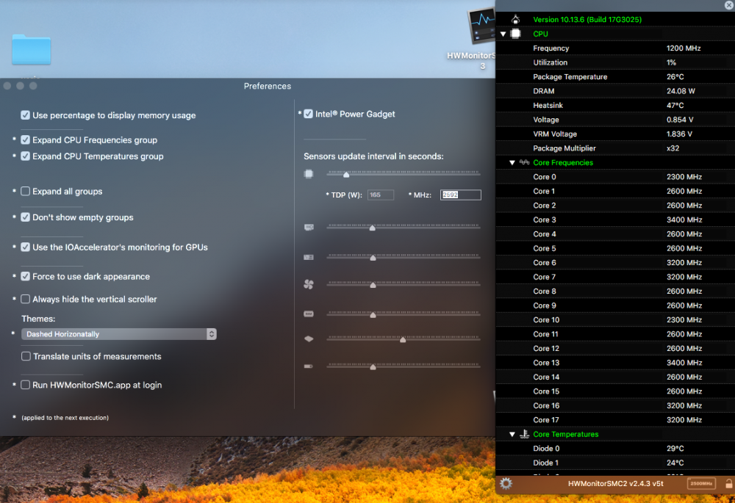This screenshot has width=735, height=503.
Task: Select the DRAM 24.08 W row
Action: pyautogui.click(x=615, y=91)
